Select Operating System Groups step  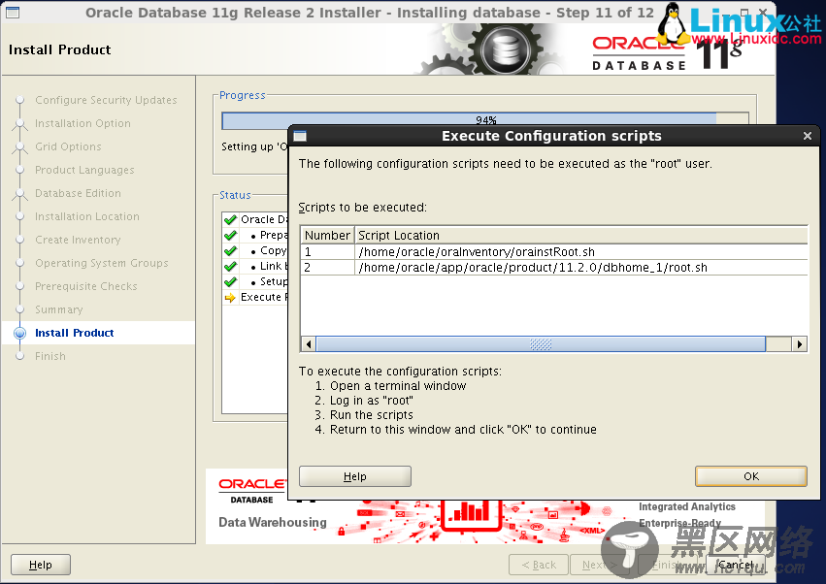(x=102, y=263)
